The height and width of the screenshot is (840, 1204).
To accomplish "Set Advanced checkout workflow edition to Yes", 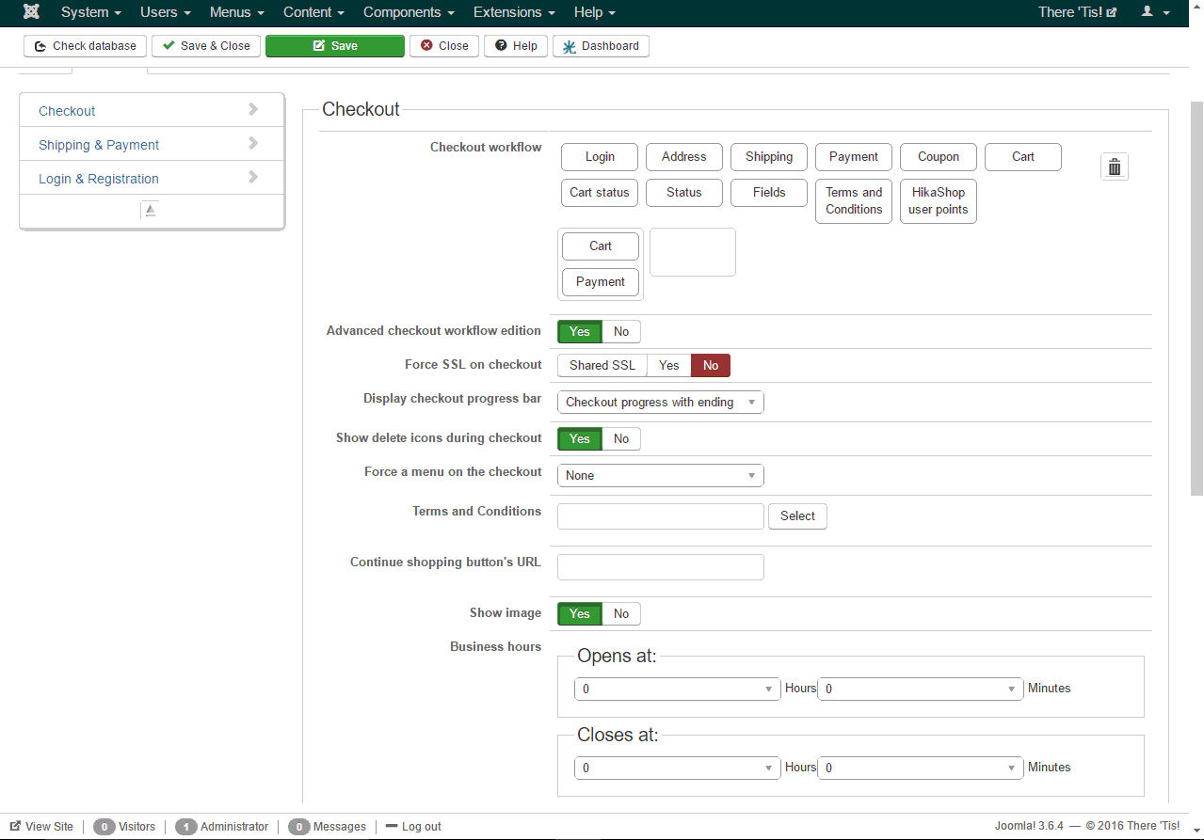I will [x=580, y=331].
